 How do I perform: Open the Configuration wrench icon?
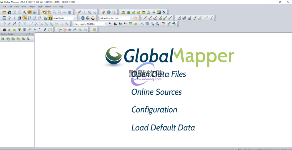pos(25,12)
